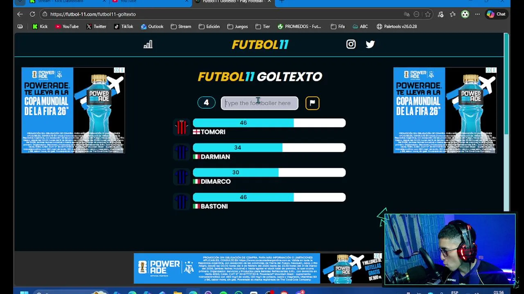Open the tab search dropdown arrow
The width and height of the screenshot is (524, 294).
tap(20, 2)
